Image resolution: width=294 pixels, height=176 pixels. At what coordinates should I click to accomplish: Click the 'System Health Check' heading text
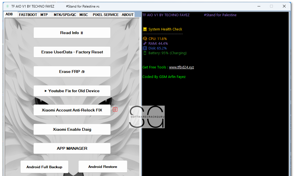[x=165, y=29]
